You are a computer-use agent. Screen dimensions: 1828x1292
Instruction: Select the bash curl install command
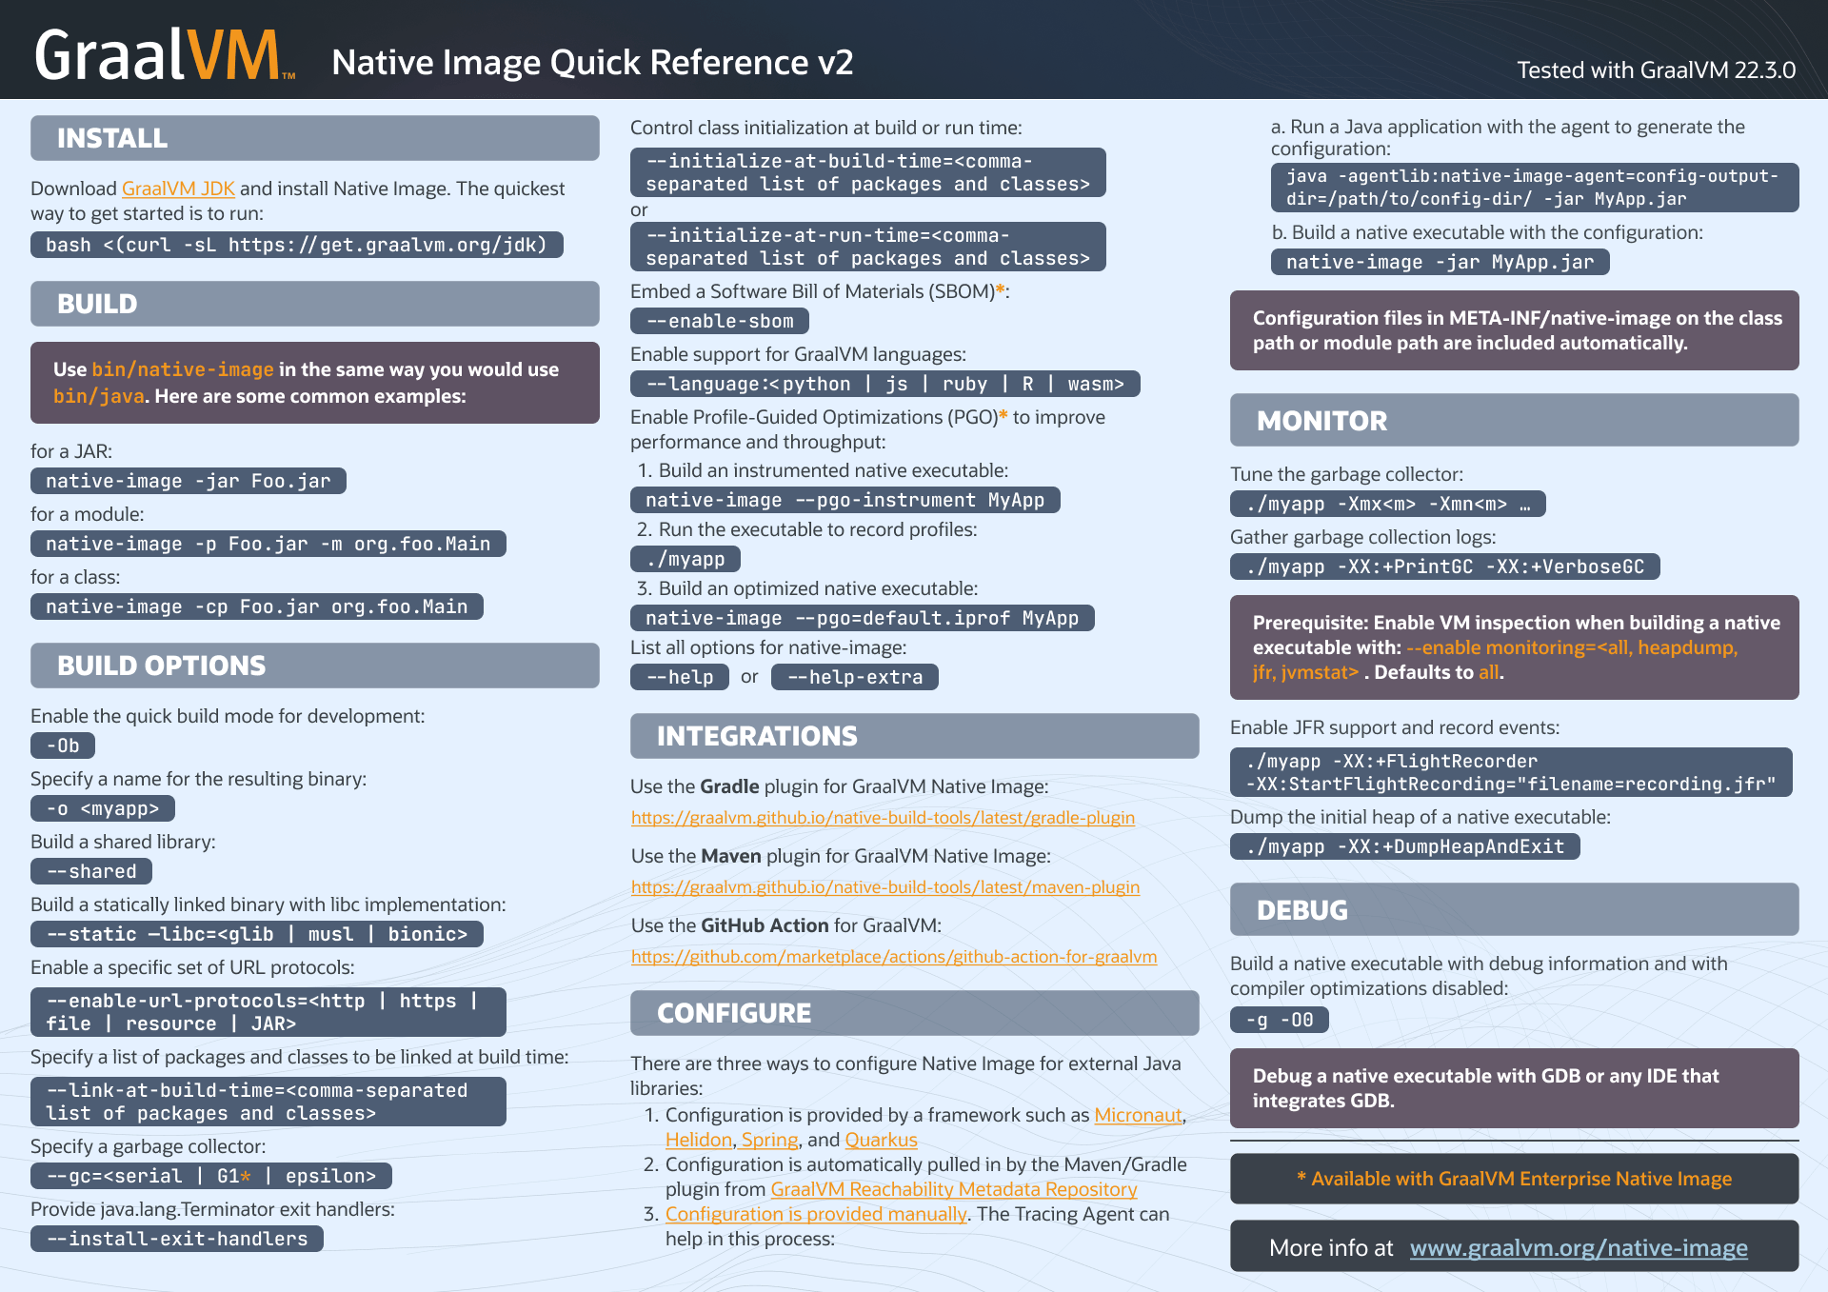[297, 245]
